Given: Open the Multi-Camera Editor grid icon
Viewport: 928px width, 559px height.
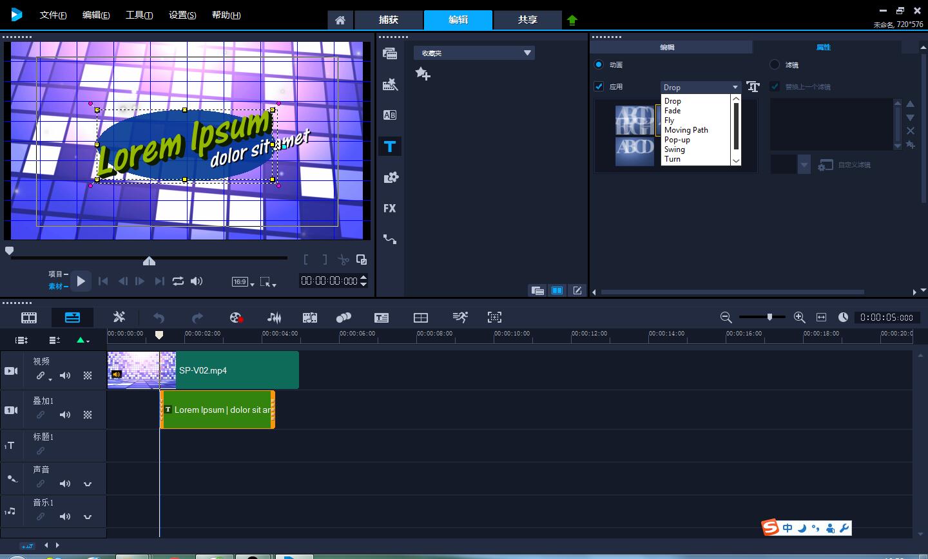Looking at the screenshot, I should (421, 317).
